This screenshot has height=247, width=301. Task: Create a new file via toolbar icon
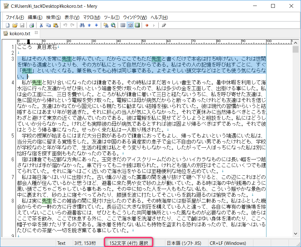(x=8, y=25)
